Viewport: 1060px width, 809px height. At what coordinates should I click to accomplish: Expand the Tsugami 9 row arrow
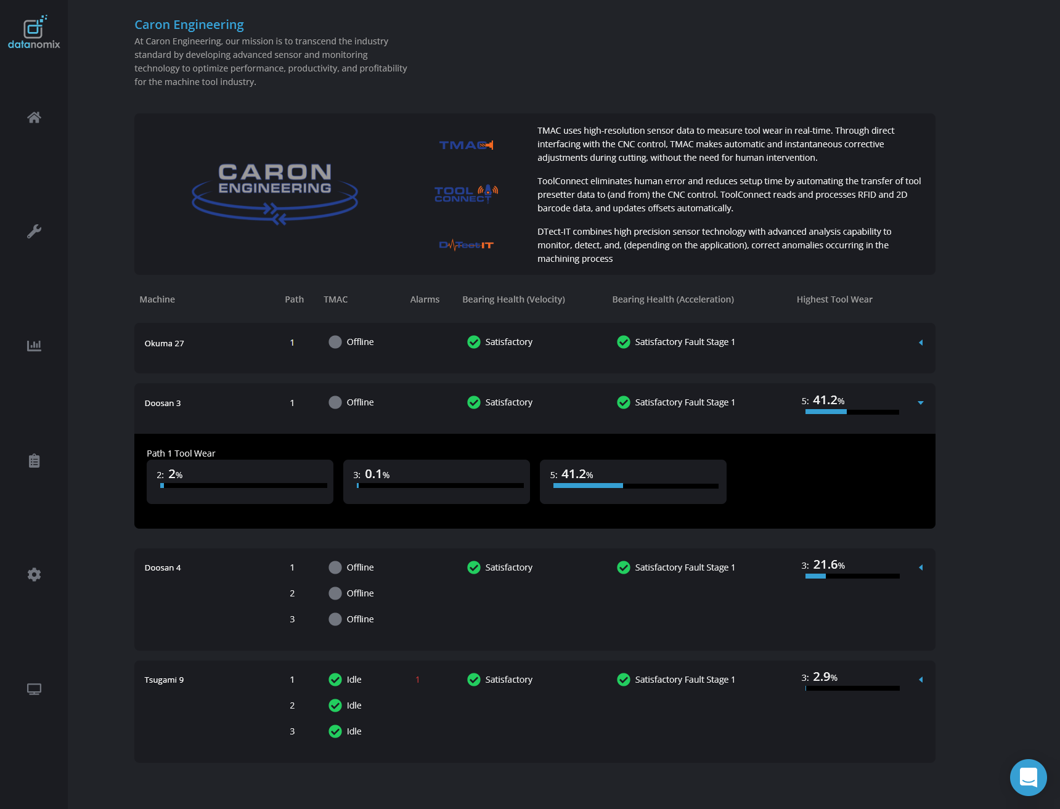[921, 680]
